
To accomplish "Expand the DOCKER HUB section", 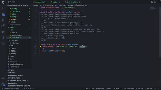I will [x=19, y=83].
